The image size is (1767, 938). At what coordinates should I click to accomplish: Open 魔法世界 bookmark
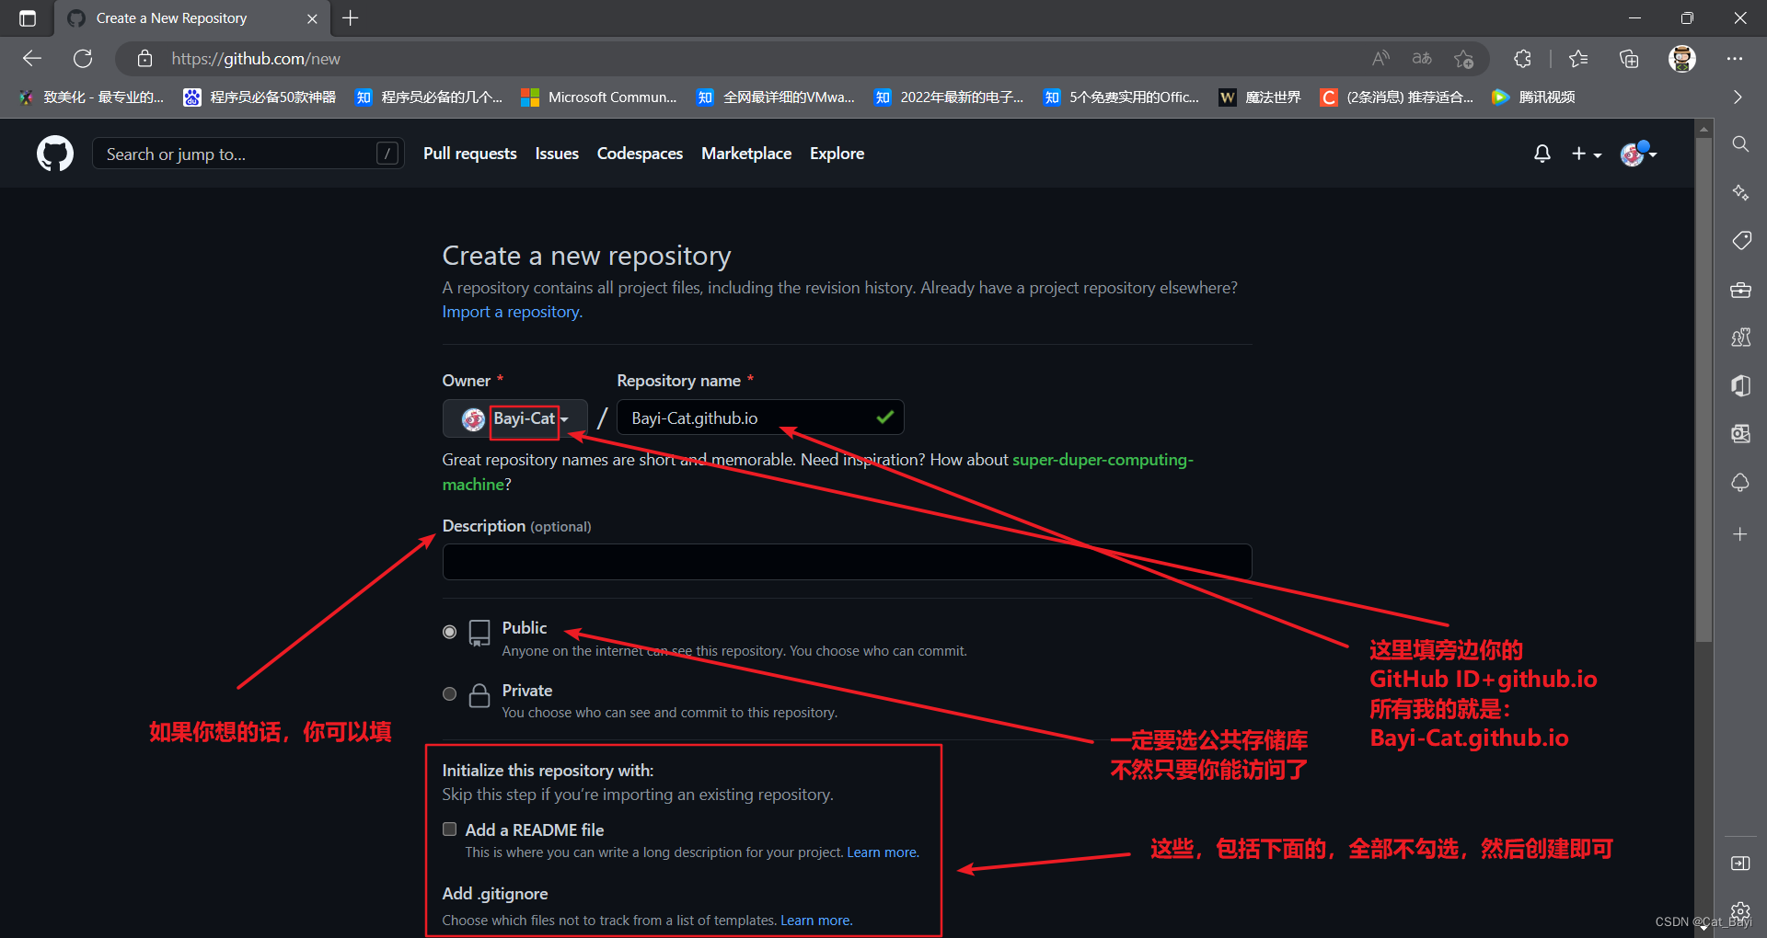(x=1260, y=97)
